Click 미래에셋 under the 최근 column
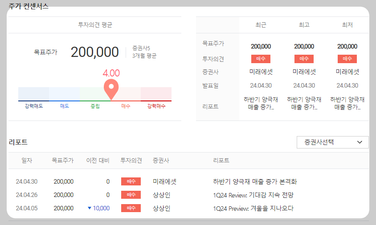376x225 pixels. pos(261,72)
